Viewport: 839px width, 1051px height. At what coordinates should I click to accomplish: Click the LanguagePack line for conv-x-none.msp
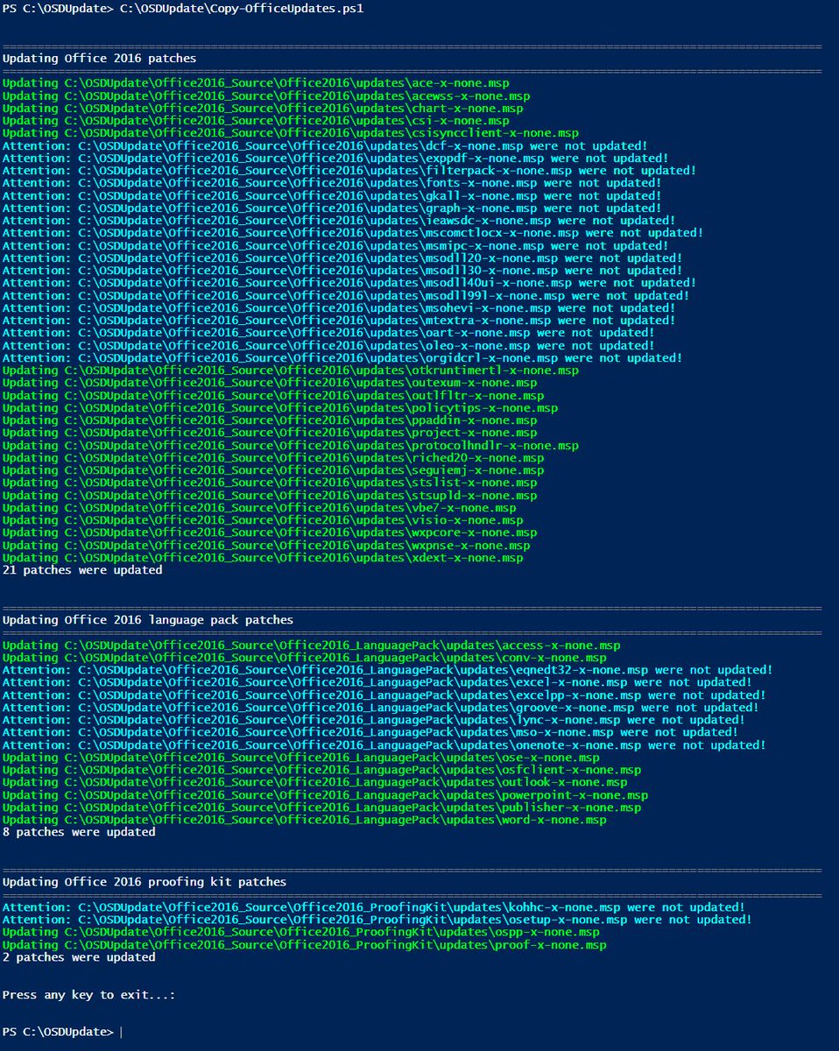304,657
